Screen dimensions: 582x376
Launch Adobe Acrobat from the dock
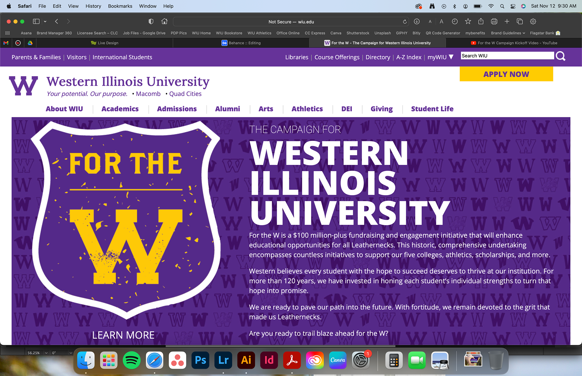[x=292, y=360]
